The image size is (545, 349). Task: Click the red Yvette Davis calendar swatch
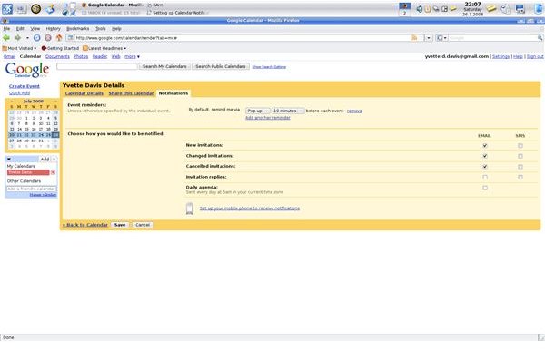tap(28, 172)
